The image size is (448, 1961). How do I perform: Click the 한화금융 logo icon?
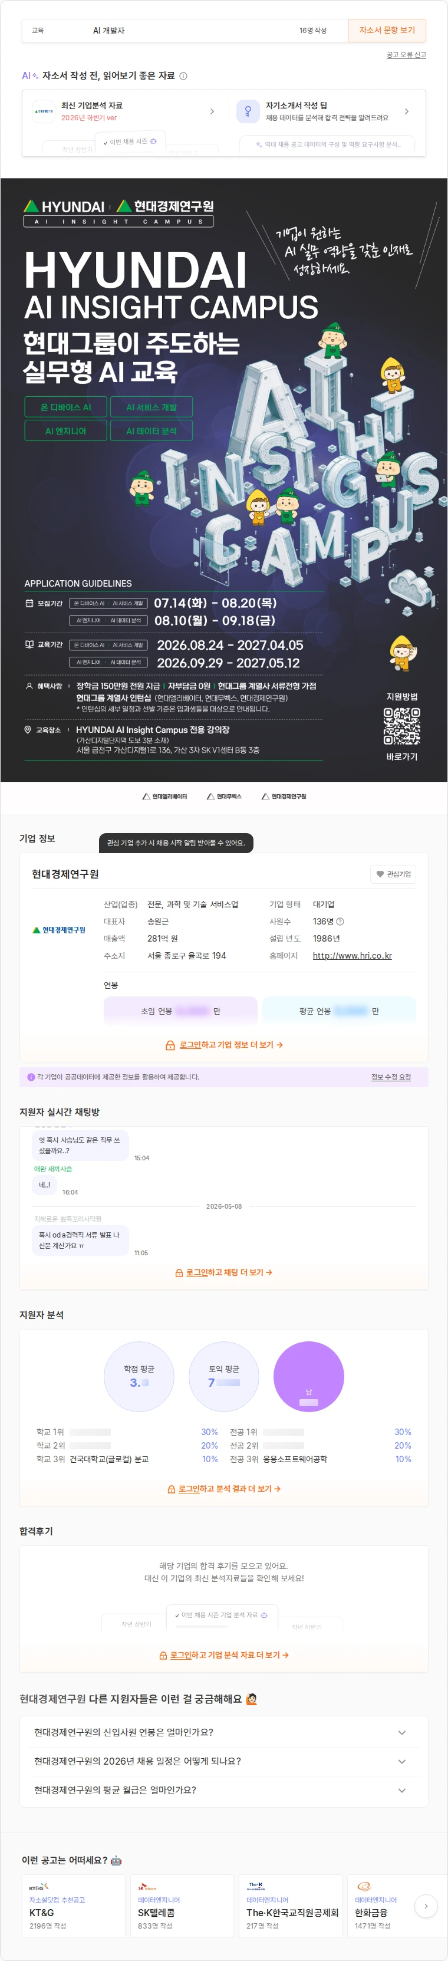point(364,1887)
